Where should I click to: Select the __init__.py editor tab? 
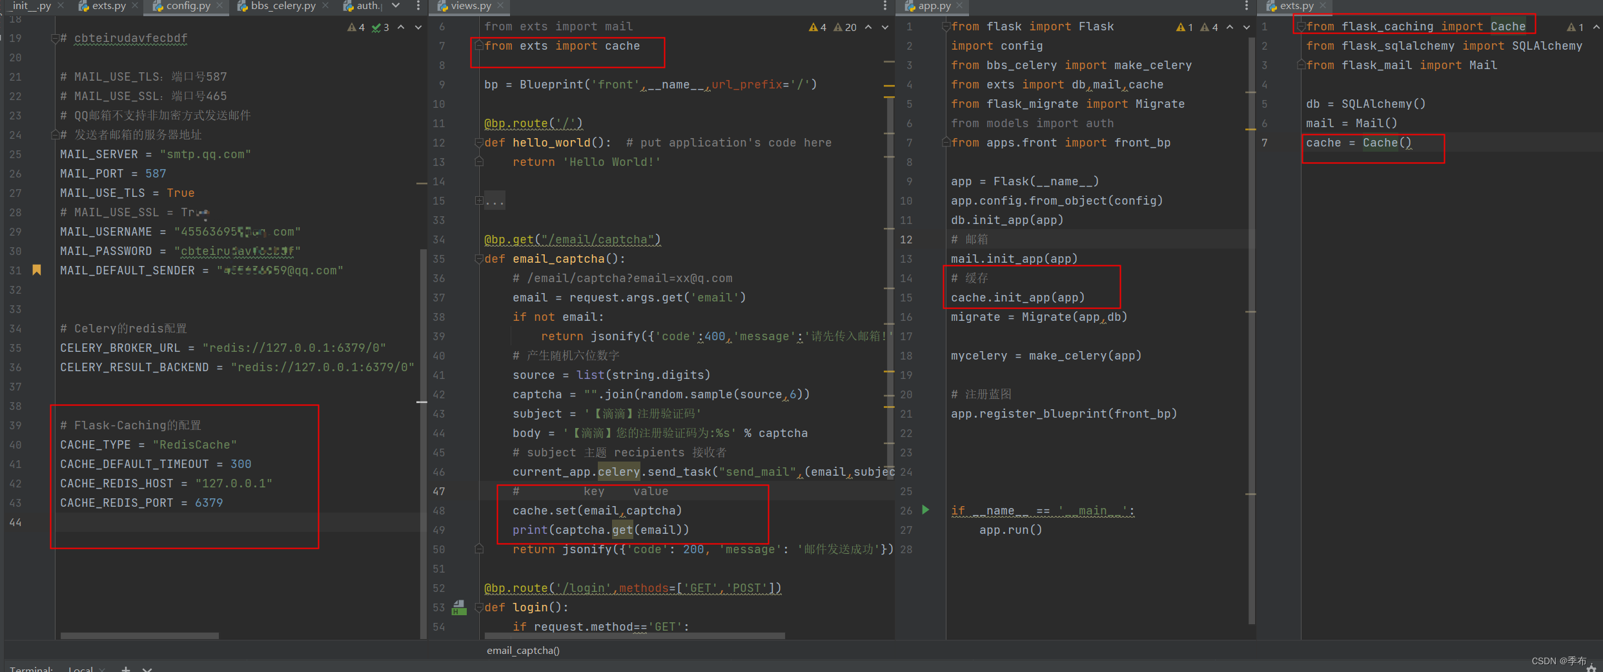click(x=29, y=6)
